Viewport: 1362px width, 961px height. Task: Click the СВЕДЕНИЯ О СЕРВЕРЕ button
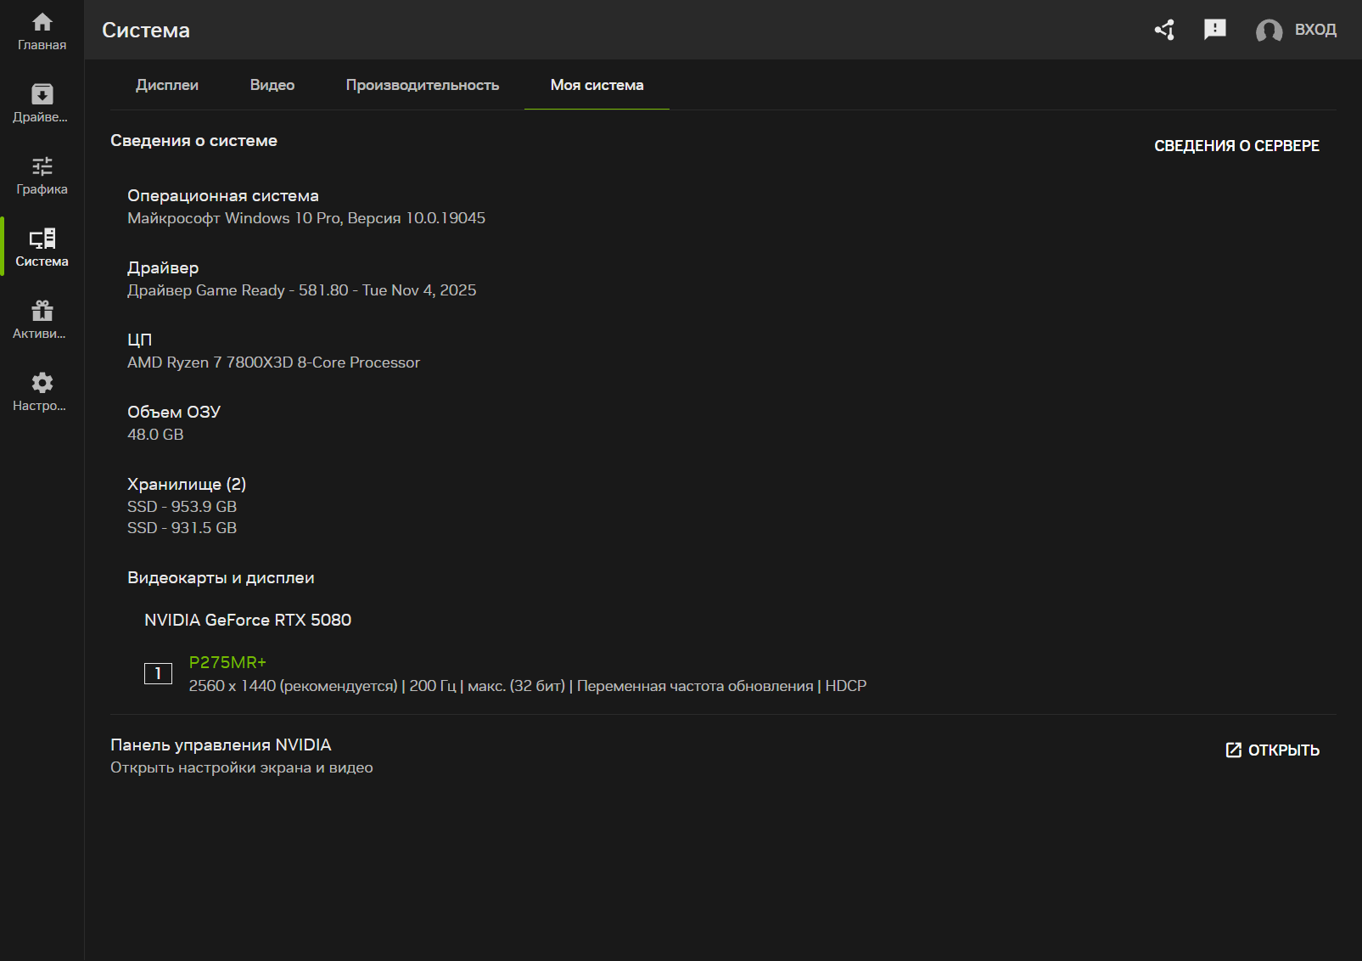(1236, 146)
